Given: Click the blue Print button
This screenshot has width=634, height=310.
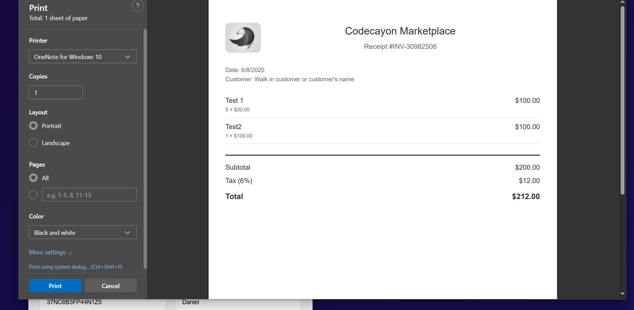Looking at the screenshot, I should coord(55,286).
